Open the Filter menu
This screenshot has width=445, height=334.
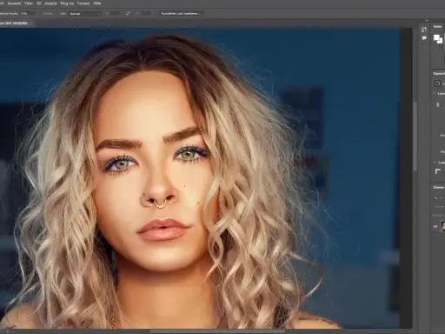pyautogui.click(x=29, y=3)
